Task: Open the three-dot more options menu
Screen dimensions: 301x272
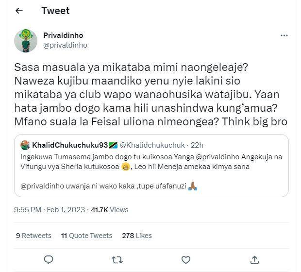Action: click(284, 36)
